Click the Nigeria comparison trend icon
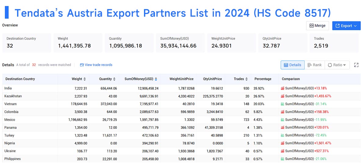Screen dimensions: 363x164 pos(282,143)
